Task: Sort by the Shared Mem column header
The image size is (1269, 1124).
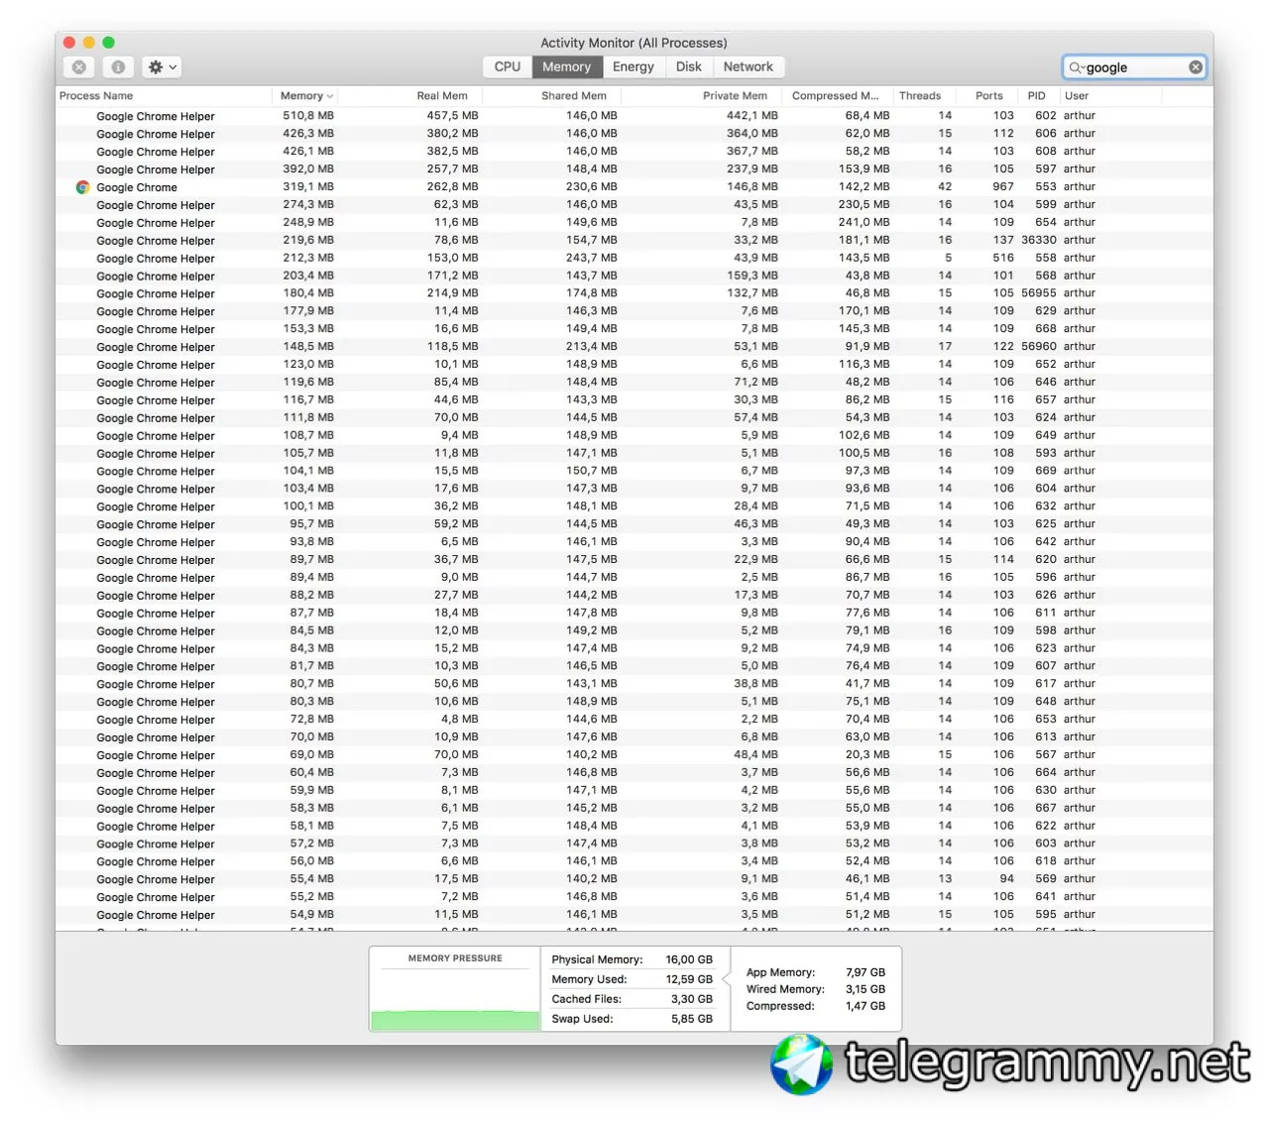Action: [552, 96]
